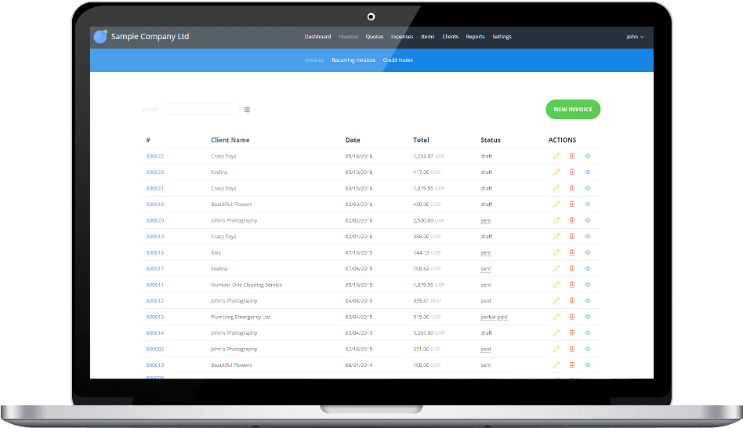Click the company logo icon in header
Viewport: 743px width, 428px height.
click(x=100, y=37)
